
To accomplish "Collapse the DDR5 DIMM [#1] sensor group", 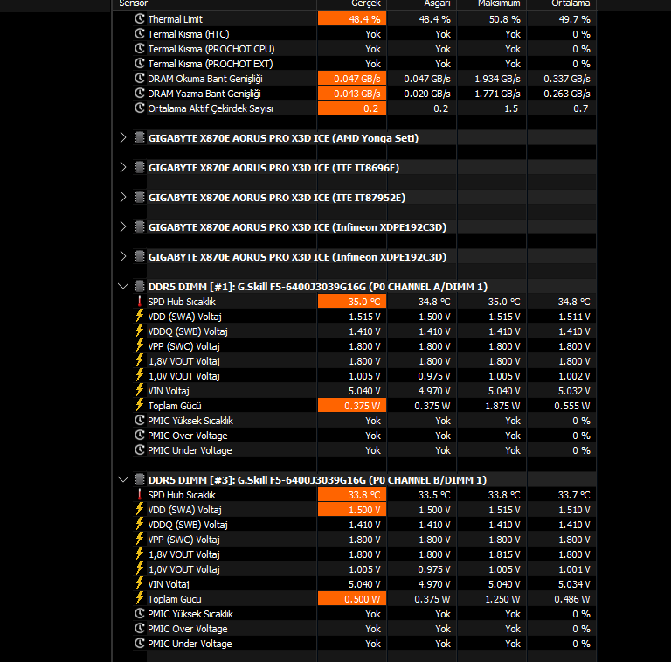I will pyautogui.click(x=123, y=287).
